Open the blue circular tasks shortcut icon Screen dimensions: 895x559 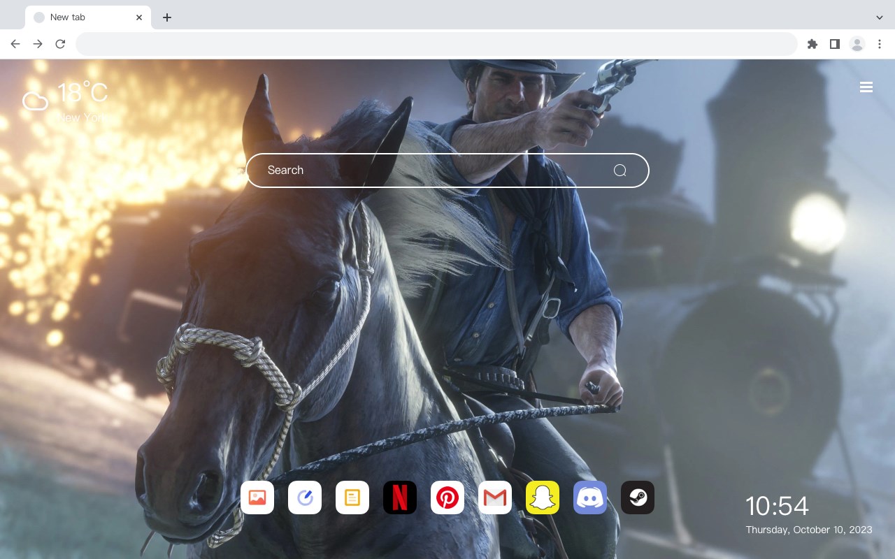point(305,498)
